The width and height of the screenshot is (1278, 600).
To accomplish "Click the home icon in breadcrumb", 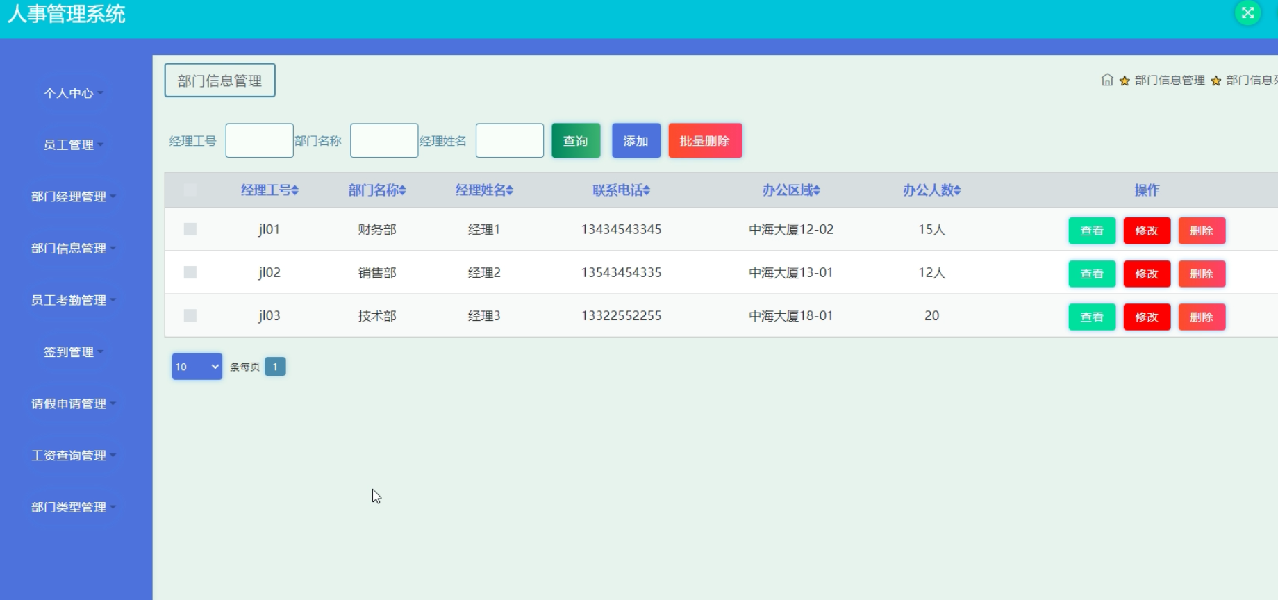I will tap(1107, 80).
